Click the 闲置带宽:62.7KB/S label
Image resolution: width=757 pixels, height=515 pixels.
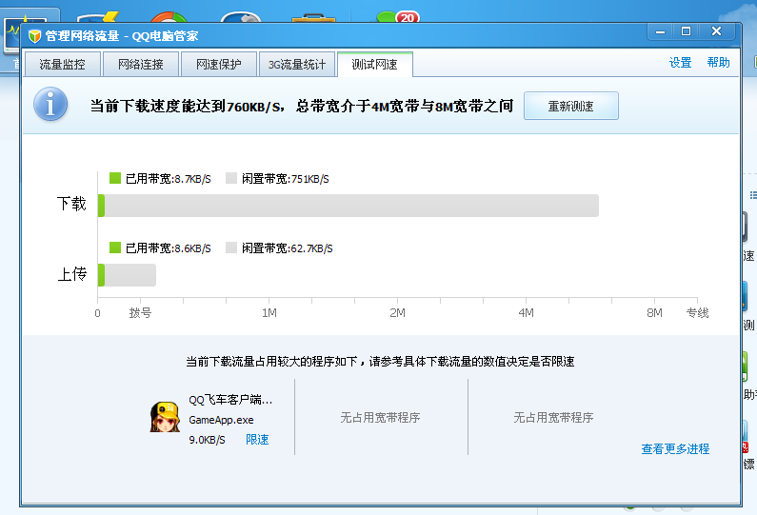[288, 248]
